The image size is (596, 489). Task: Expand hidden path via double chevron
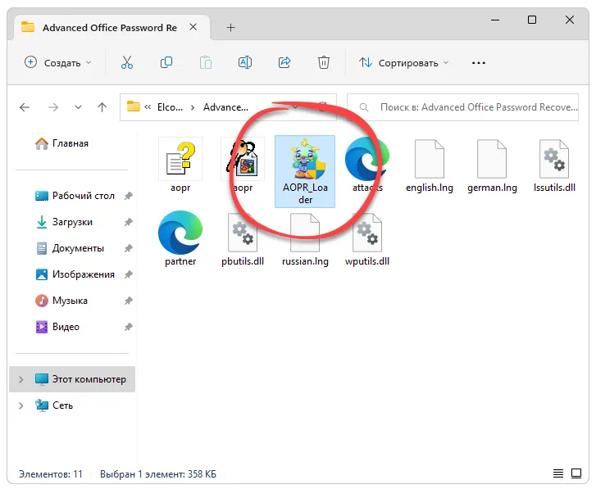click(148, 107)
